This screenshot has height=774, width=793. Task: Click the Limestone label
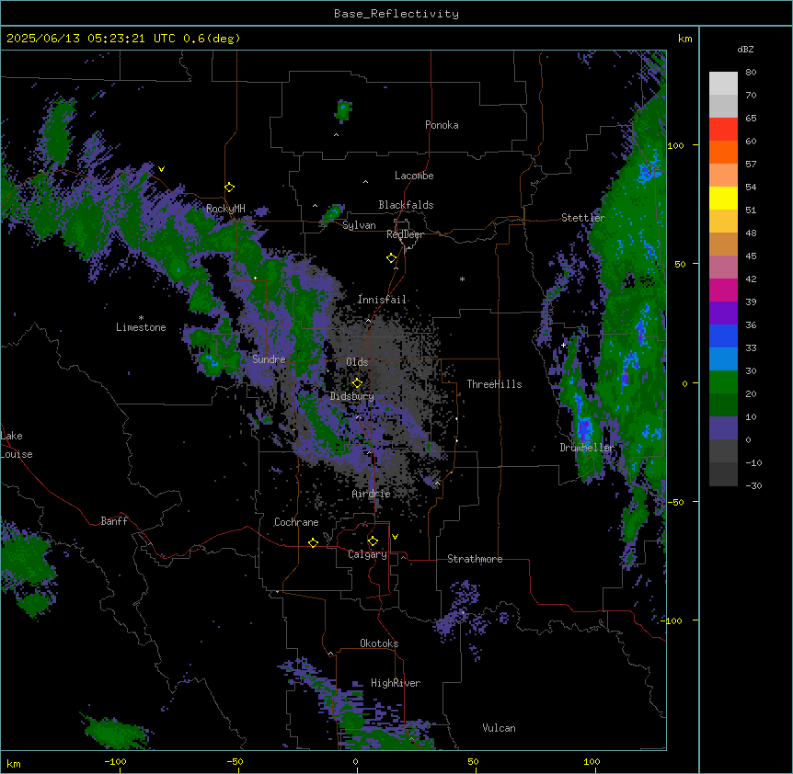(141, 327)
